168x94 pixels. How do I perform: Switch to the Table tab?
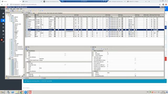pos(33,13)
